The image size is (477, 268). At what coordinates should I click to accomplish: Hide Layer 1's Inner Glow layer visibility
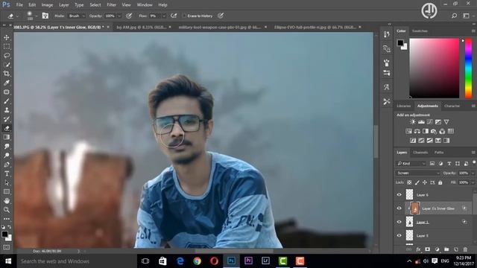pyautogui.click(x=399, y=208)
